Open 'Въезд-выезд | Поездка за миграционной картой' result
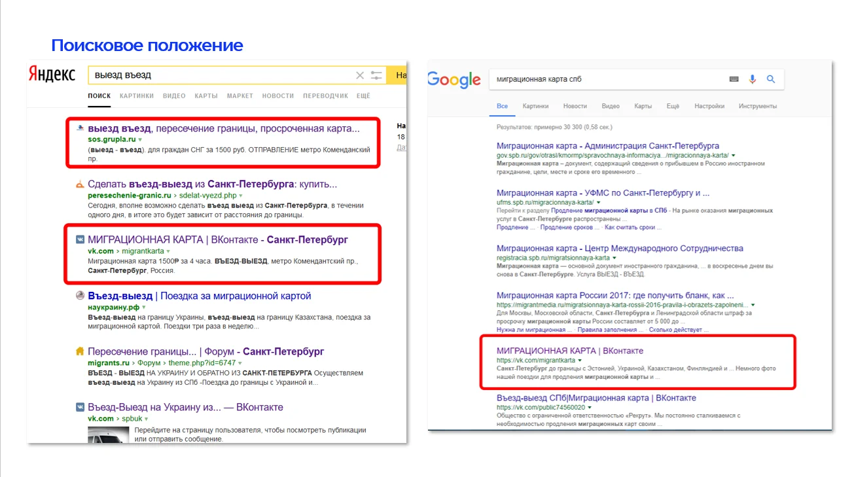854x477 pixels. (x=200, y=296)
